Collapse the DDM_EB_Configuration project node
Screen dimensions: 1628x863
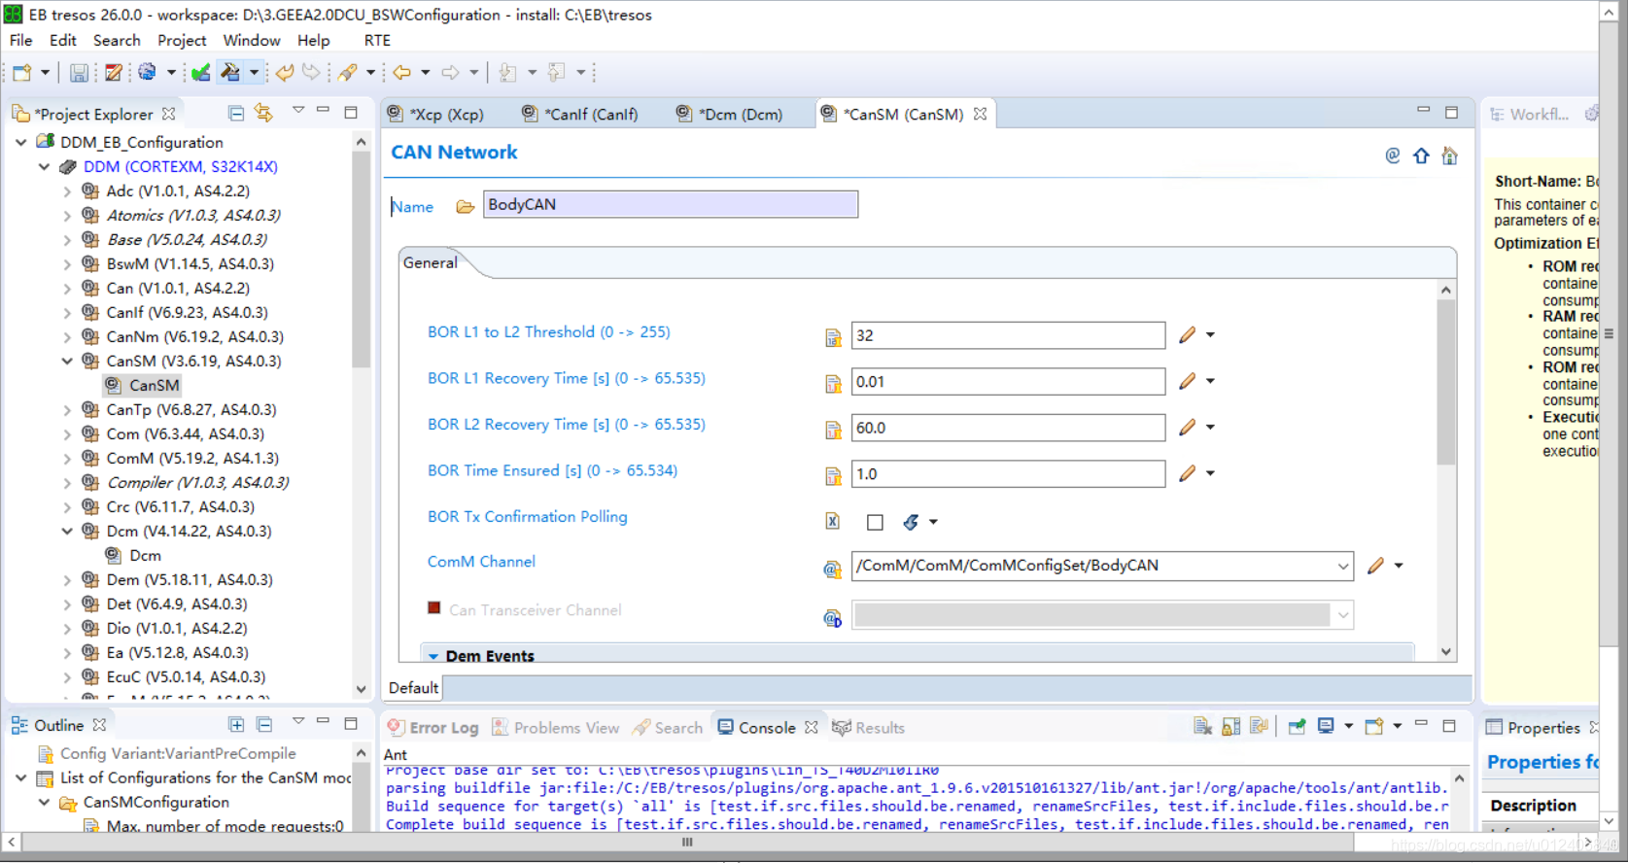(x=20, y=142)
